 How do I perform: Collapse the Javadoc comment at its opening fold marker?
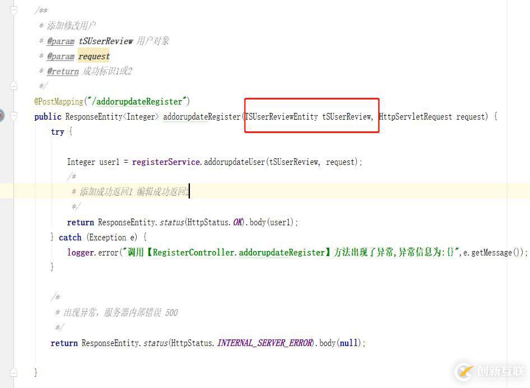click(x=14, y=11)
